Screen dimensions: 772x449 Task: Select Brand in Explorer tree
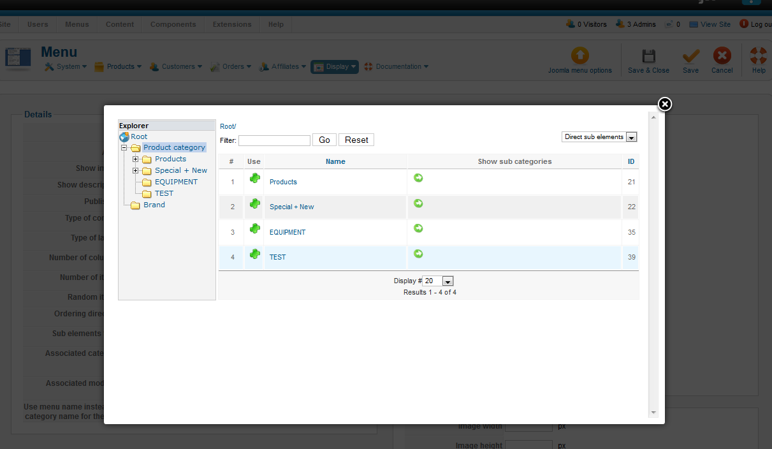coord(154,205)
